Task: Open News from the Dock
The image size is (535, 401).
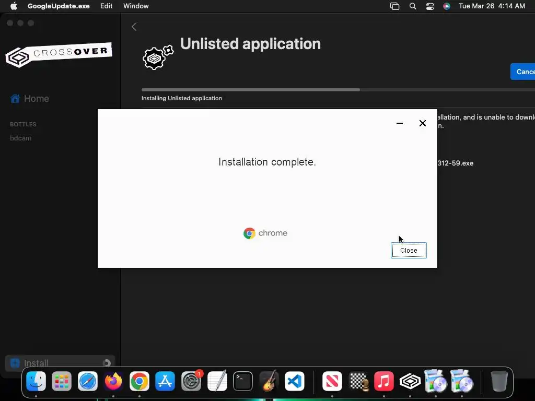Action: click(x=332, y=381)
